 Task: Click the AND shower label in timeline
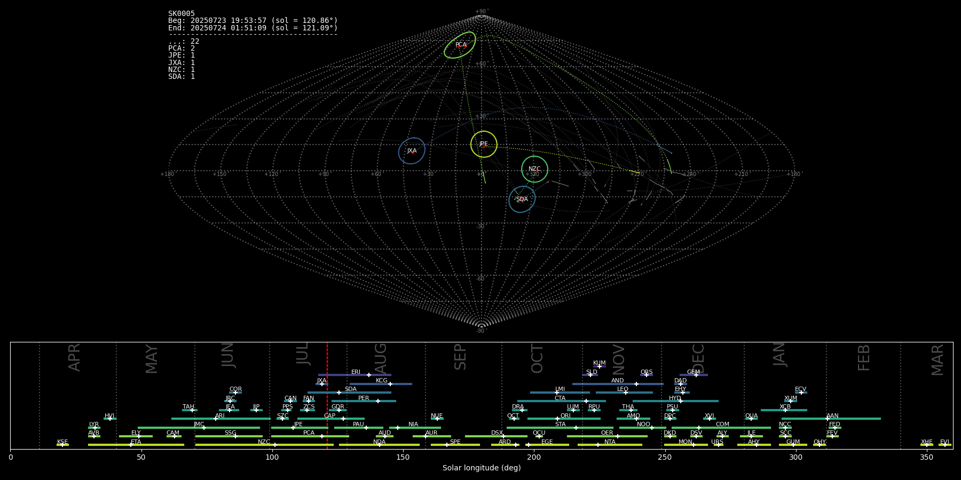pos(618,381)
